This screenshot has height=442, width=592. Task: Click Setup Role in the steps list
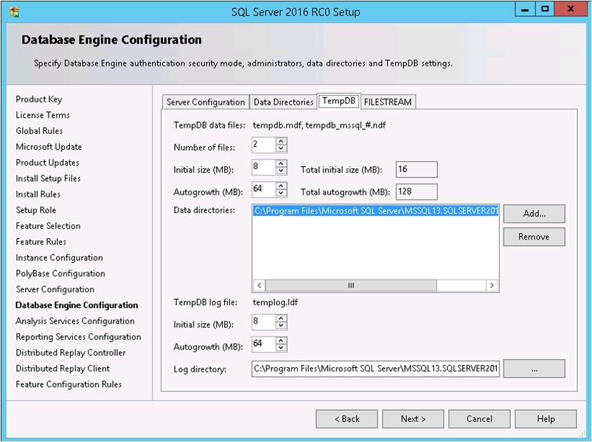[x=36, y=210]
